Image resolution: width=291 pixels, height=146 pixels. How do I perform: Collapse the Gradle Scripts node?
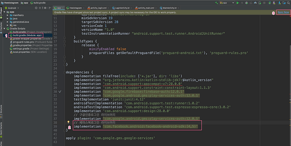click(x=4, y=29)
